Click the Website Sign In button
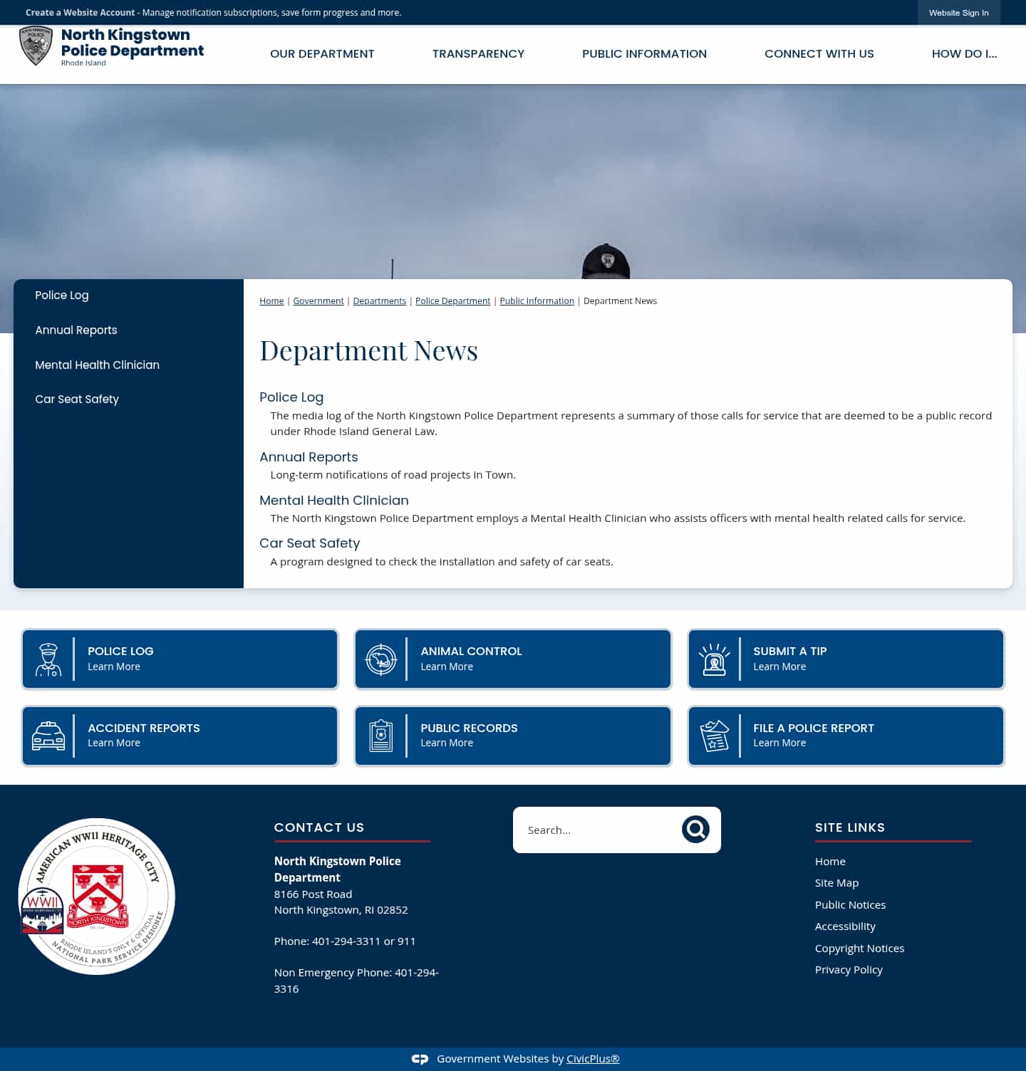This screenshot has height=1071, width=1026. click(958, 12)
